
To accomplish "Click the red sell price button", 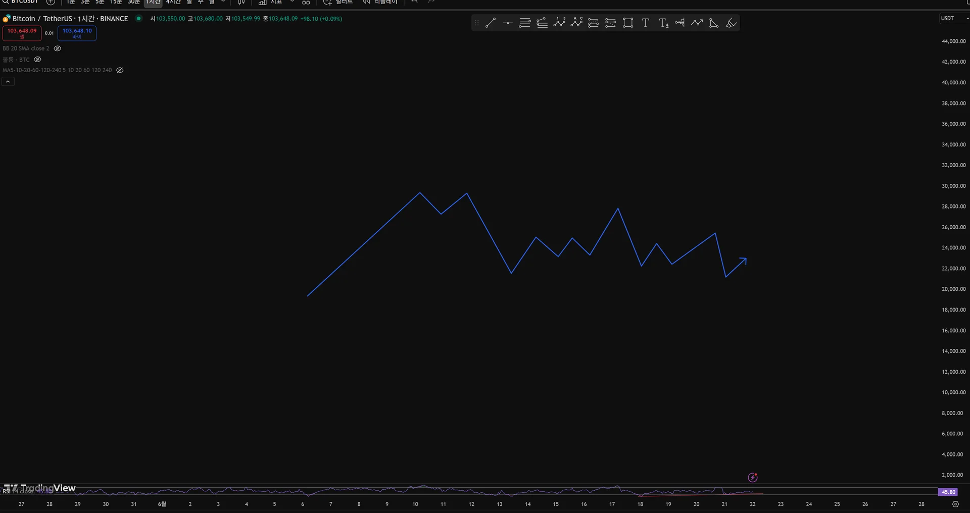I will pos(22,33).
